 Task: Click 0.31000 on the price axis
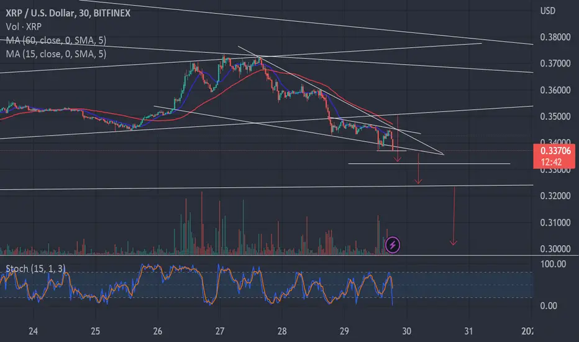pos(555,223)
